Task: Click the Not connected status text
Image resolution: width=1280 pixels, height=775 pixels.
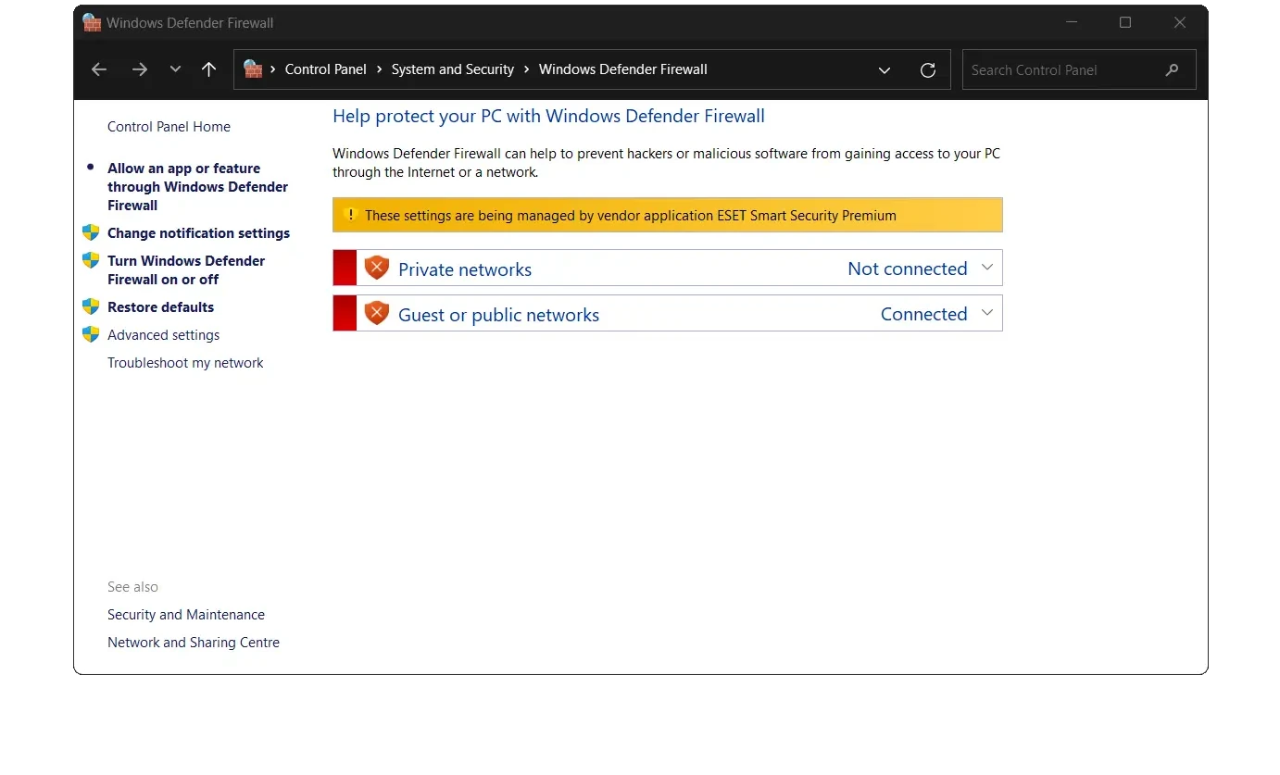Action: [908, 269]
